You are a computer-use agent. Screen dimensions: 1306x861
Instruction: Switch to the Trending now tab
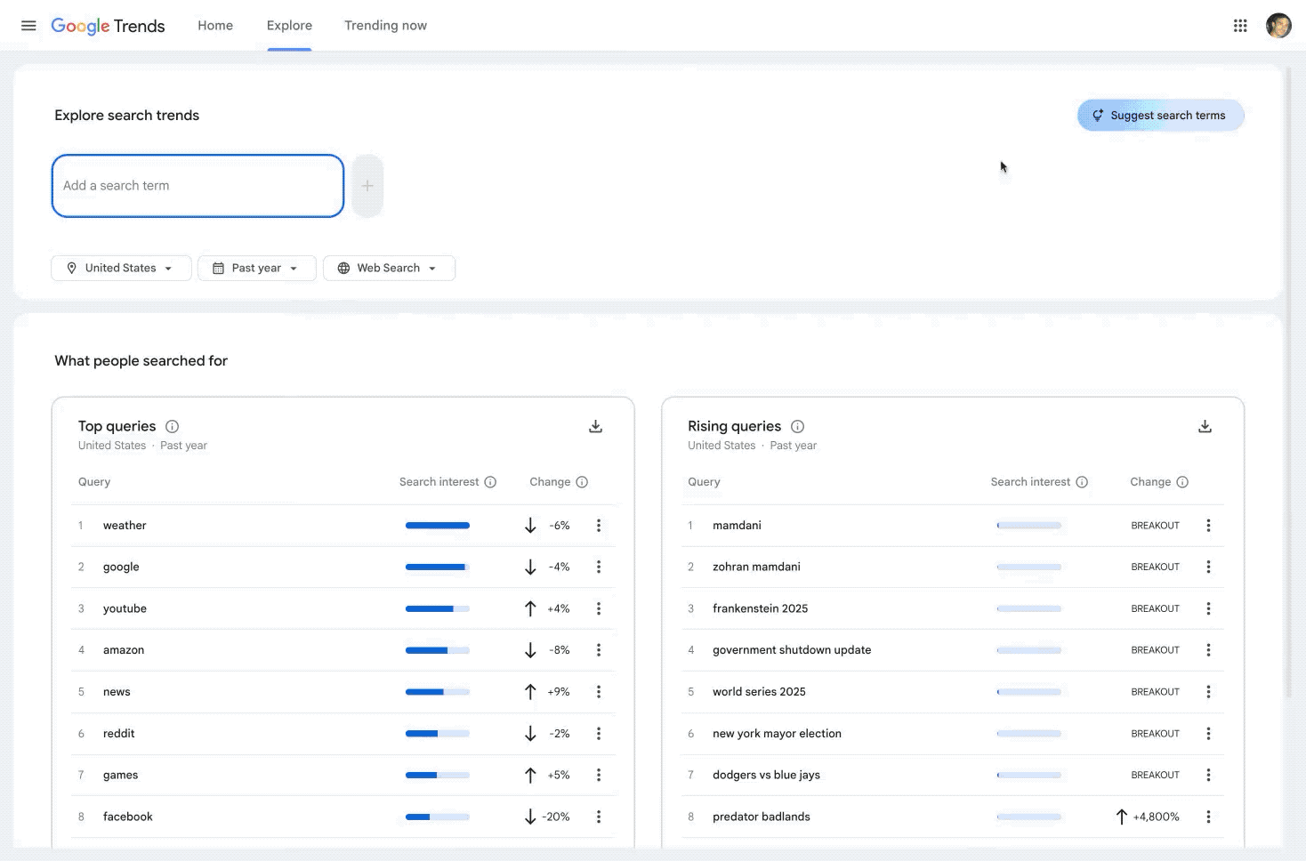pos(385,26)
